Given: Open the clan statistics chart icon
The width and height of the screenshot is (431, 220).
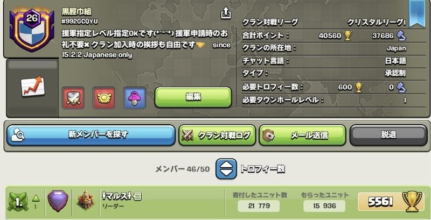Looking at the screenshot, I should tap(33, 87).
